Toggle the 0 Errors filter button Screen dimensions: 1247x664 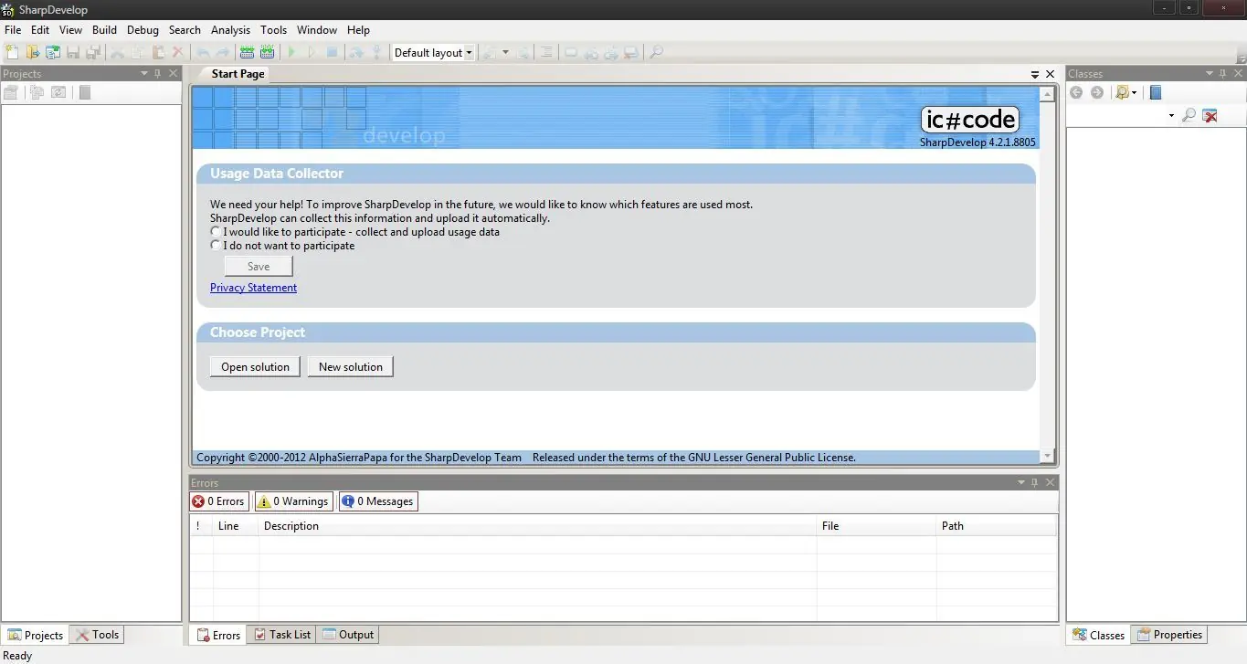point(219,501)
